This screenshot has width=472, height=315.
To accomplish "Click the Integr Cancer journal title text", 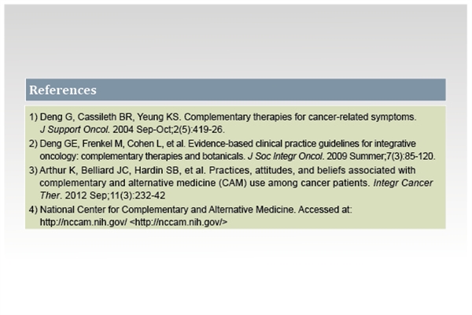I will point(403,183).
